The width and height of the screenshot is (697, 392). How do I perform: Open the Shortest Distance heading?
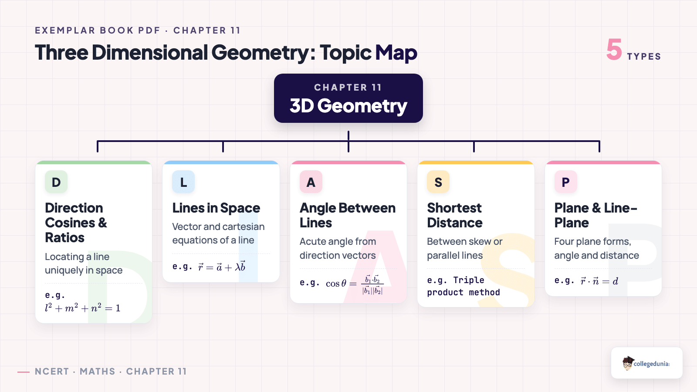455,215
